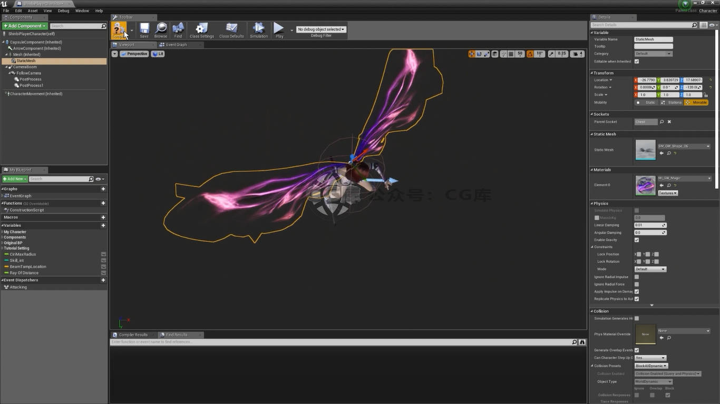
Task: Select the scale gizmo mode icon
Action: coord(487,54)
